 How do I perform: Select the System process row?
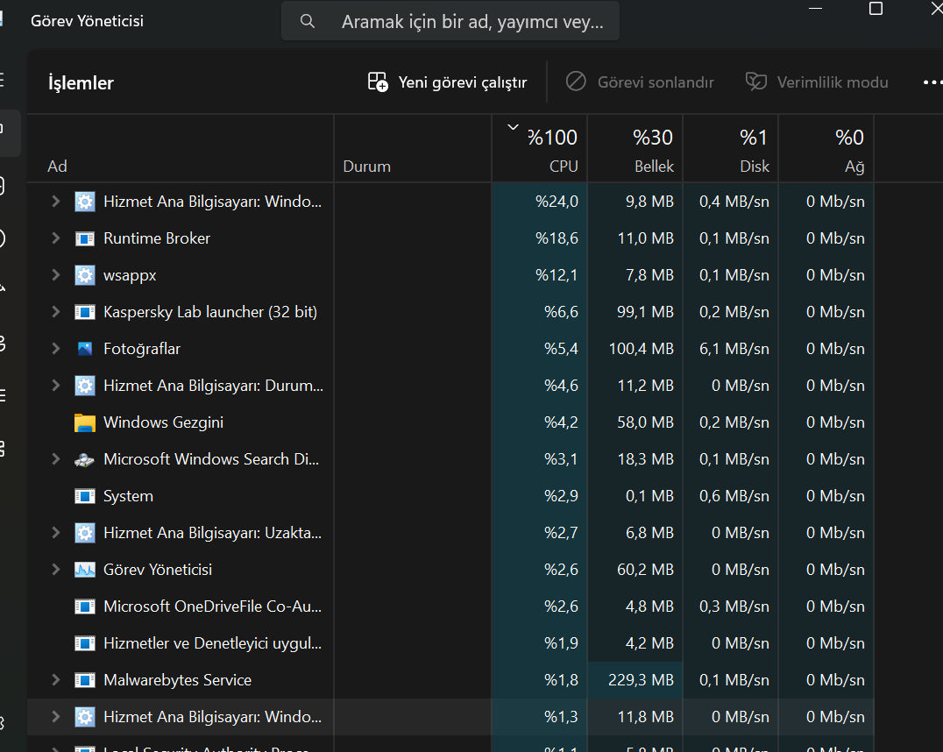coord(450,496)
